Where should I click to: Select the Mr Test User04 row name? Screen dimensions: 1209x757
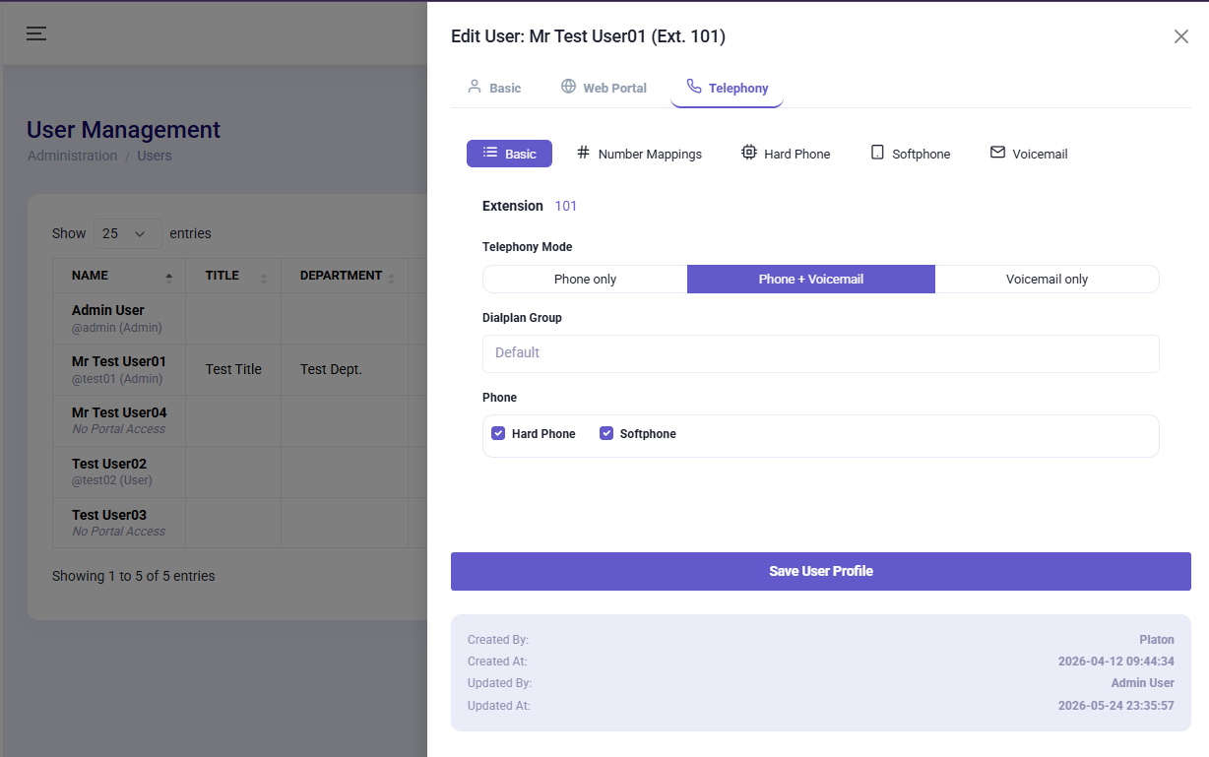click(119, 412)
